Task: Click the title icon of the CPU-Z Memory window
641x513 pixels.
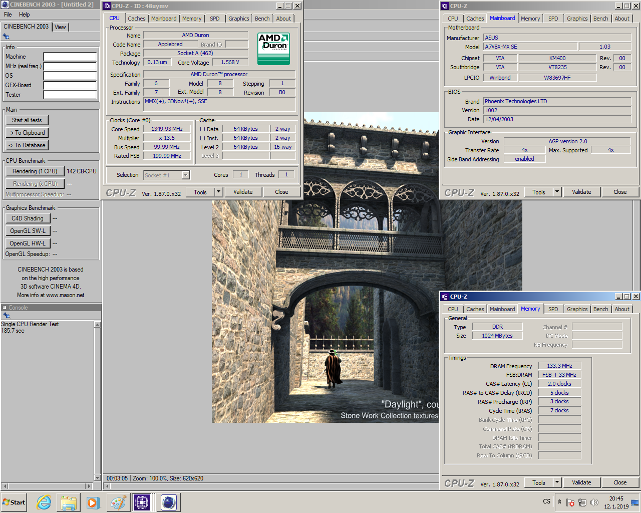Action: pos(445,297)
